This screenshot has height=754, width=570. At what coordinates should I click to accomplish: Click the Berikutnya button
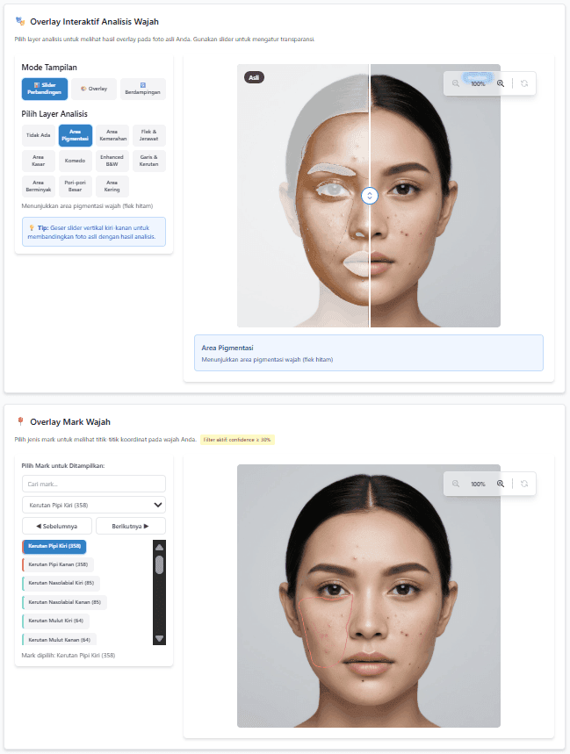(130, 526)
